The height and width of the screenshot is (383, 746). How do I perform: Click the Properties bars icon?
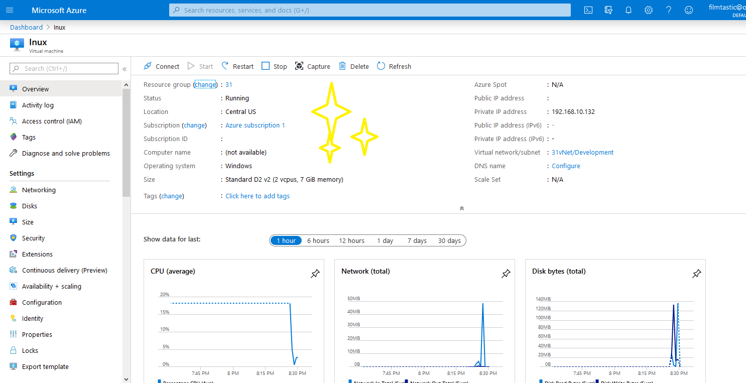pyautogui.click(x=14, y=334)
